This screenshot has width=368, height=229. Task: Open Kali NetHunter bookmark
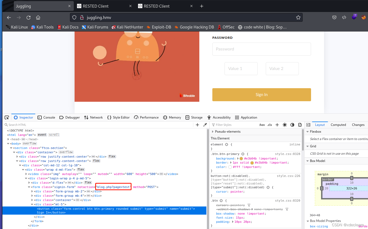coord(127,27)
